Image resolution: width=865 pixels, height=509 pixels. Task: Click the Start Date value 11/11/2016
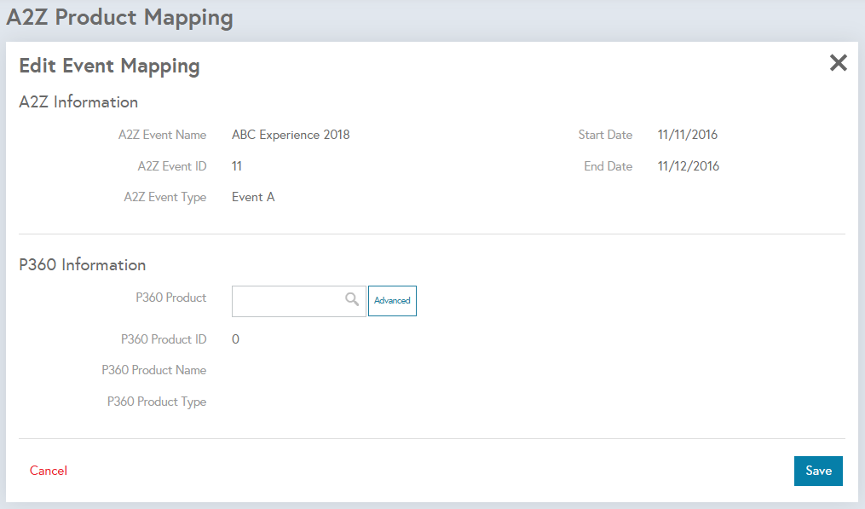pyautogui.click(x=688, y=135)
